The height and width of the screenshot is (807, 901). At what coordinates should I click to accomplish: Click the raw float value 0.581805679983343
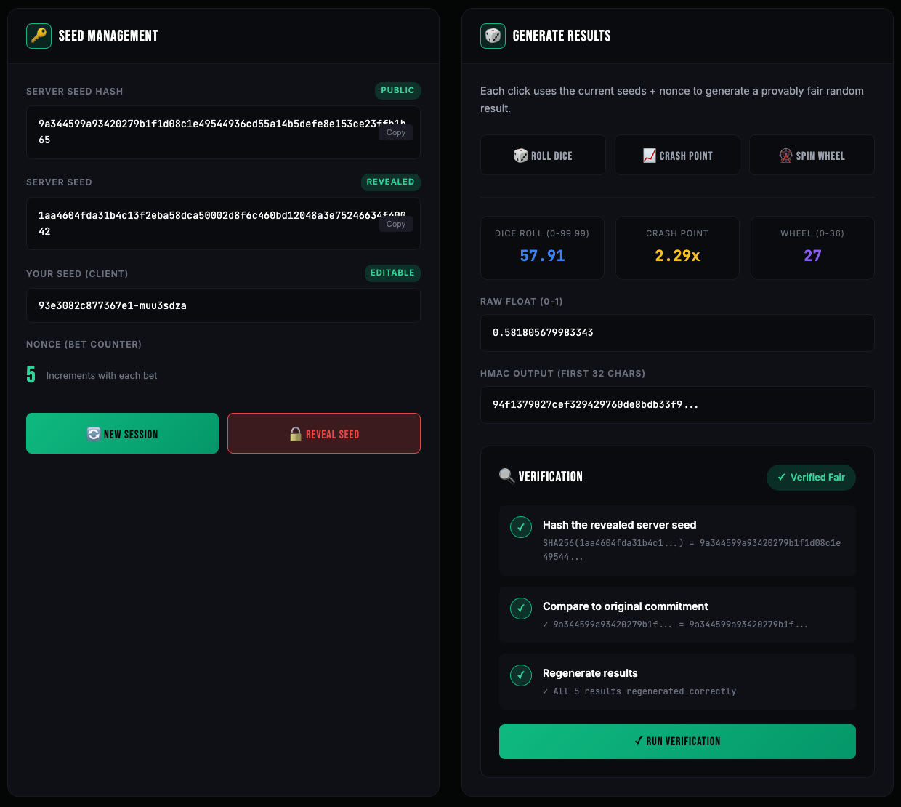click(543, 332)
